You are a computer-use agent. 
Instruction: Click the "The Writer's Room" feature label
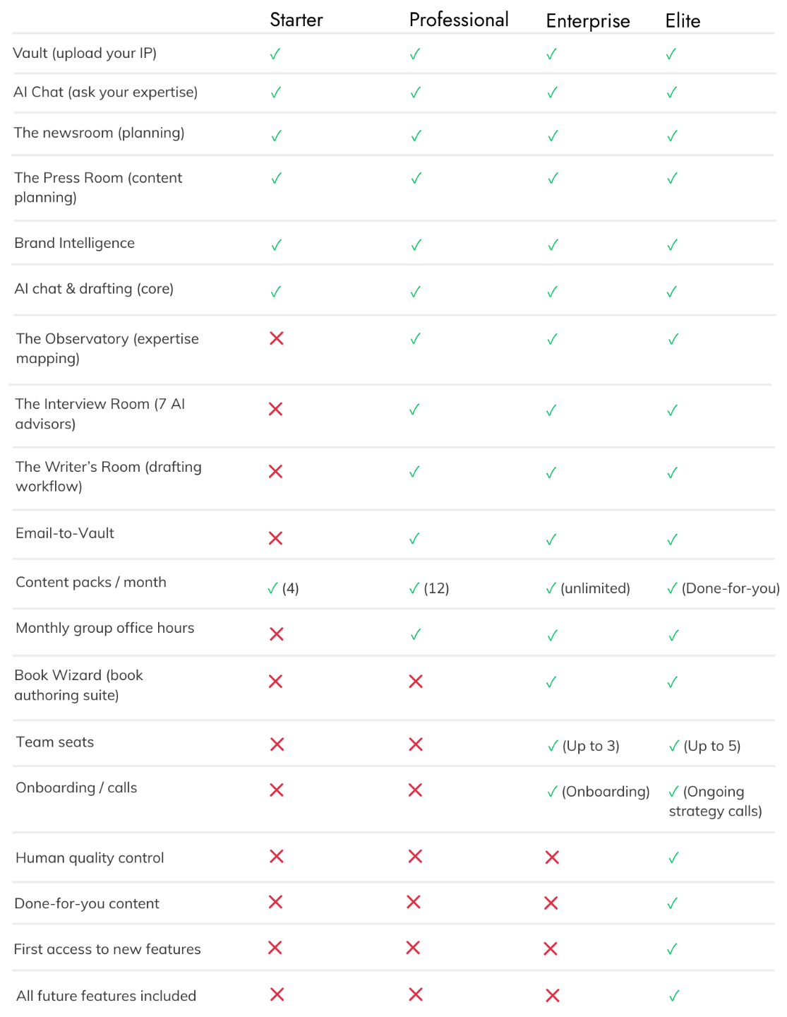[x=109, y=476]
